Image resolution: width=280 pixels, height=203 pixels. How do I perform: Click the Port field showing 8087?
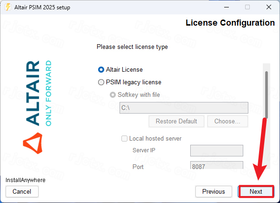coord(216,166)
